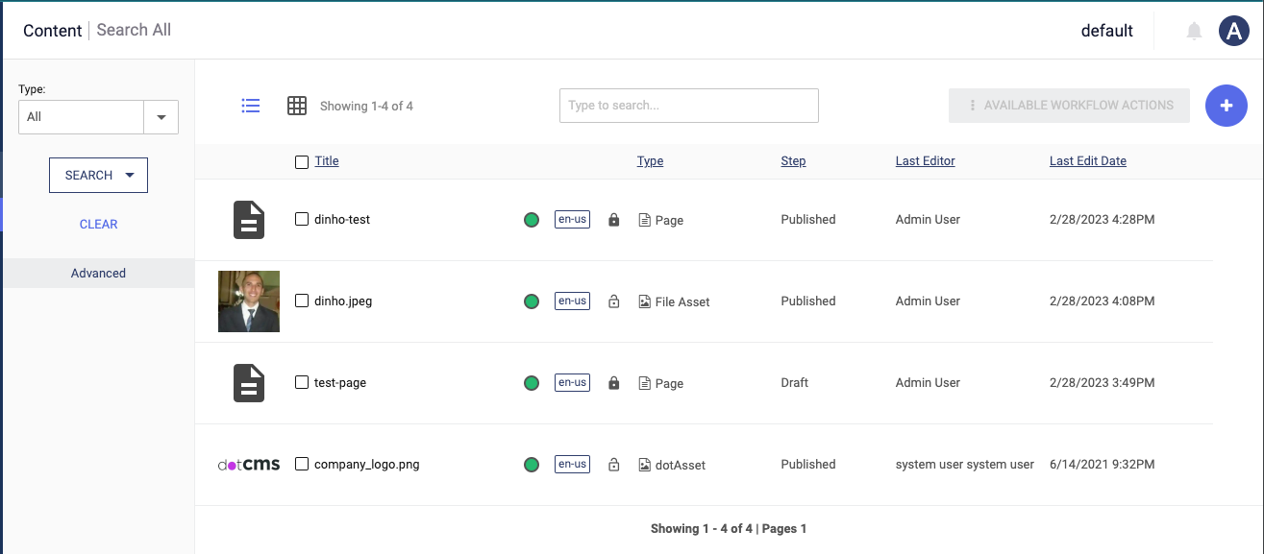Check the checkbox next to company_logo.png
The width and height of the screenshot is (1264, 554).
click(301, 464)
